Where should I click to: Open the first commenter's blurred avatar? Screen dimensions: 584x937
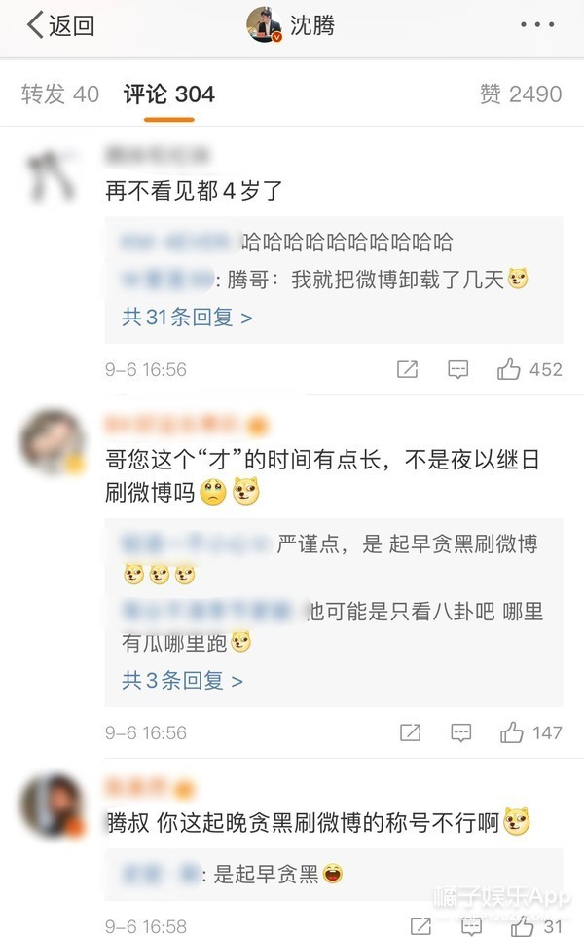[53, 175]
